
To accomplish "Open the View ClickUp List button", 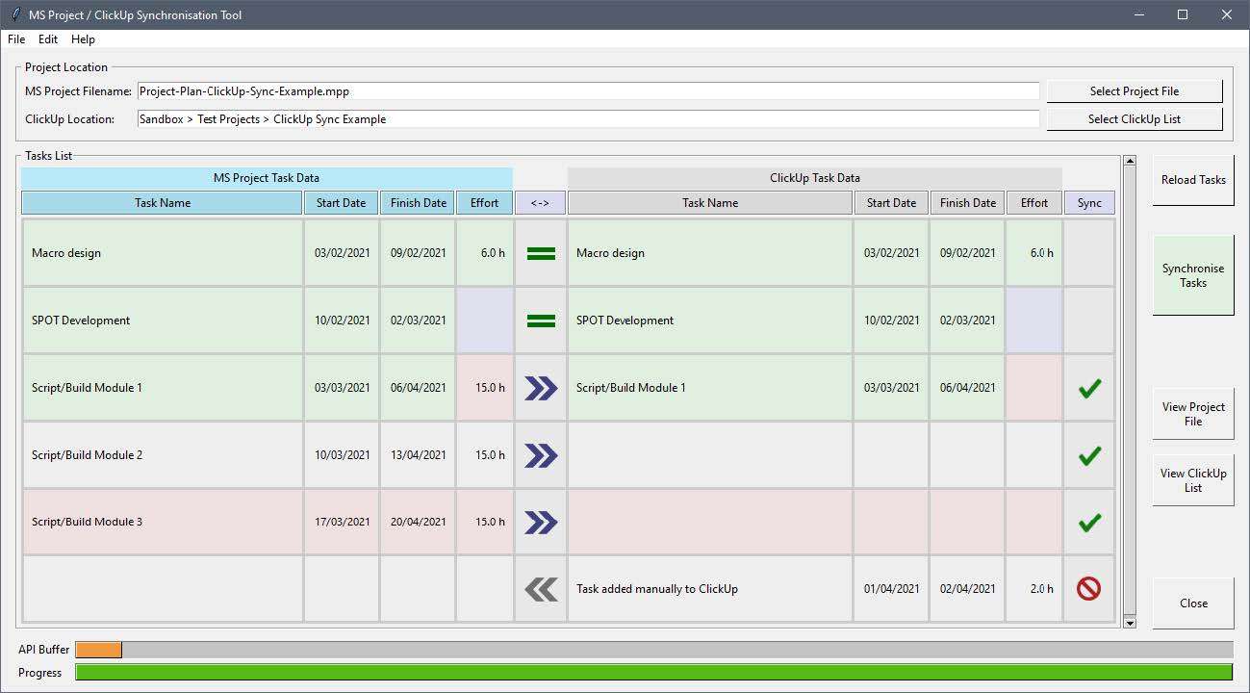I will tap(1193, 480).
